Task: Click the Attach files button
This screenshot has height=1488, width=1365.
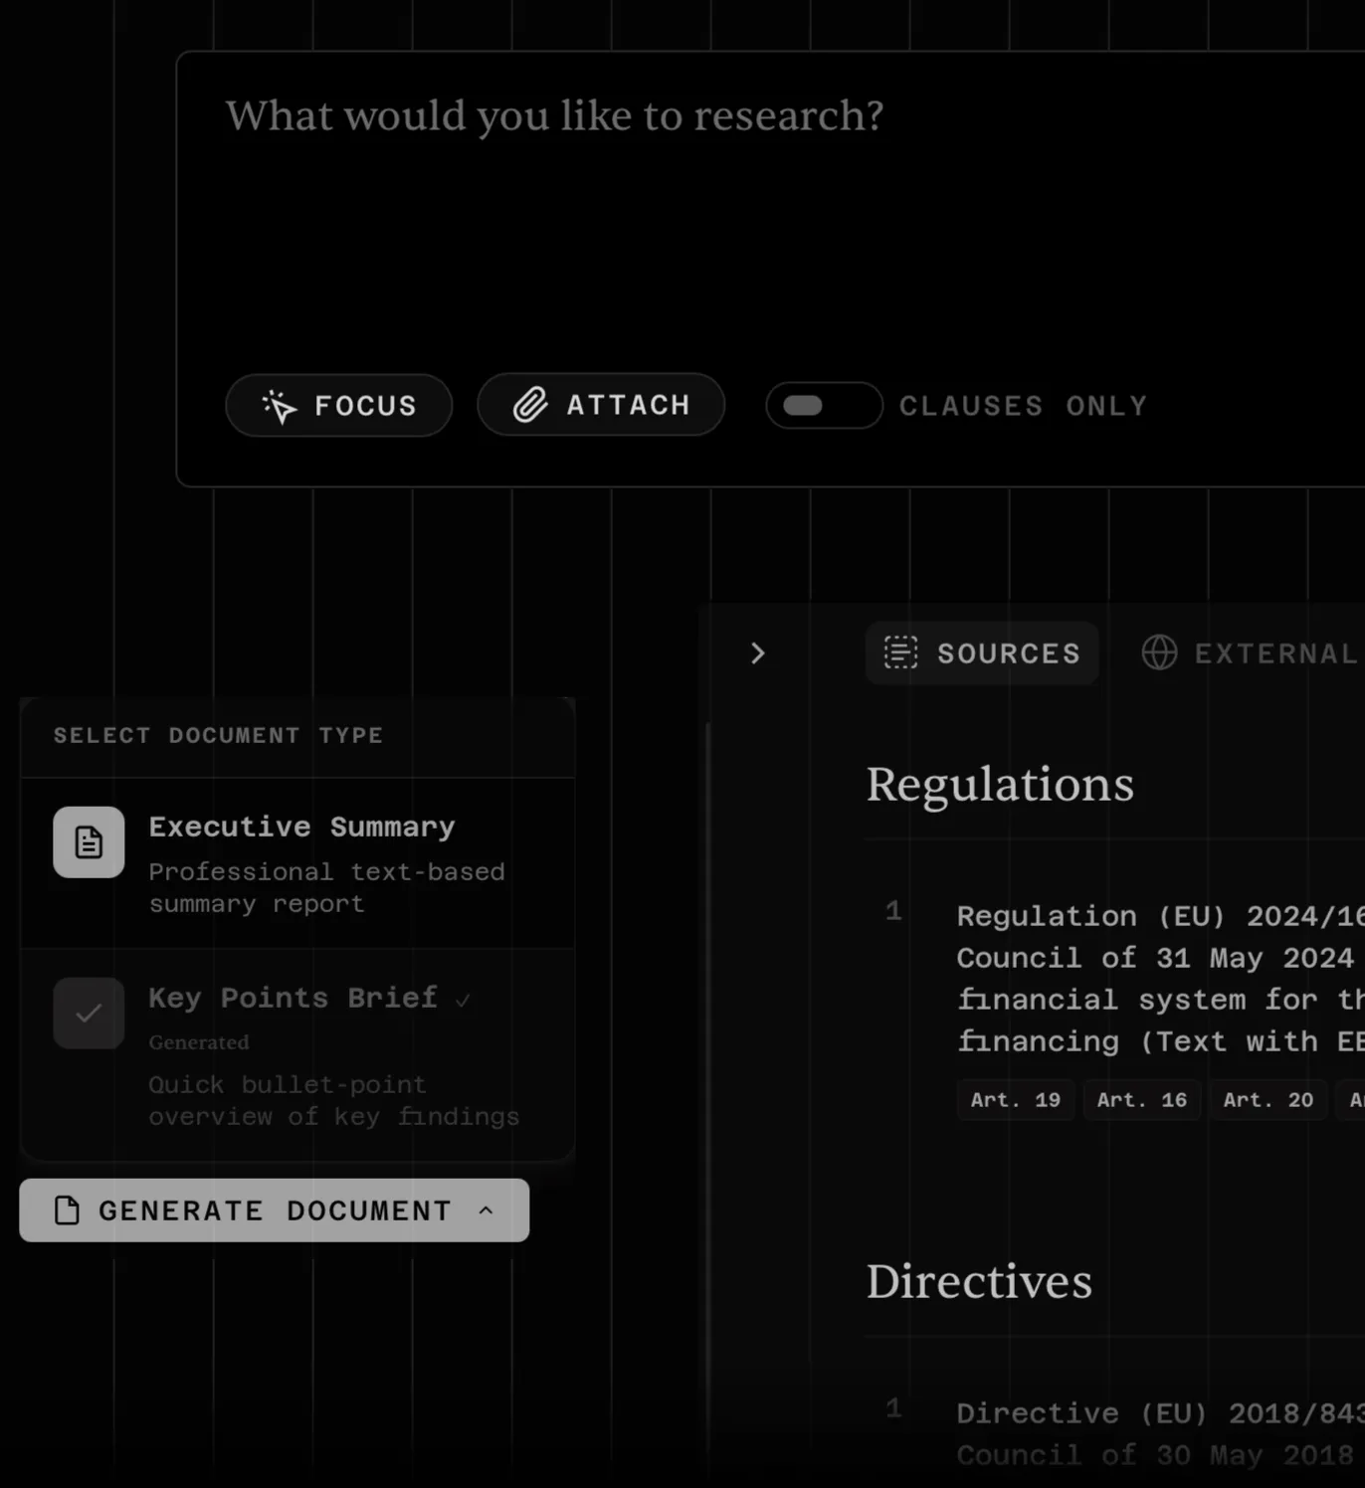Action: pyautogui.click(x=601, y=404)
